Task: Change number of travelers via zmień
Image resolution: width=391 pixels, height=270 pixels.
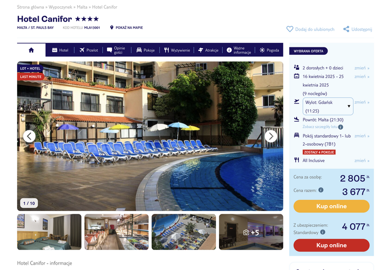Action: [x=362, y=68]
